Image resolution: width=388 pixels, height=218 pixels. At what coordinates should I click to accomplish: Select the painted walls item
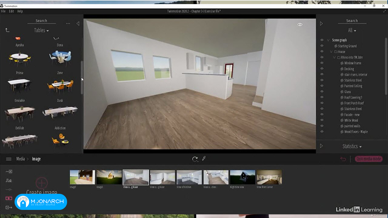click(352, 126)
